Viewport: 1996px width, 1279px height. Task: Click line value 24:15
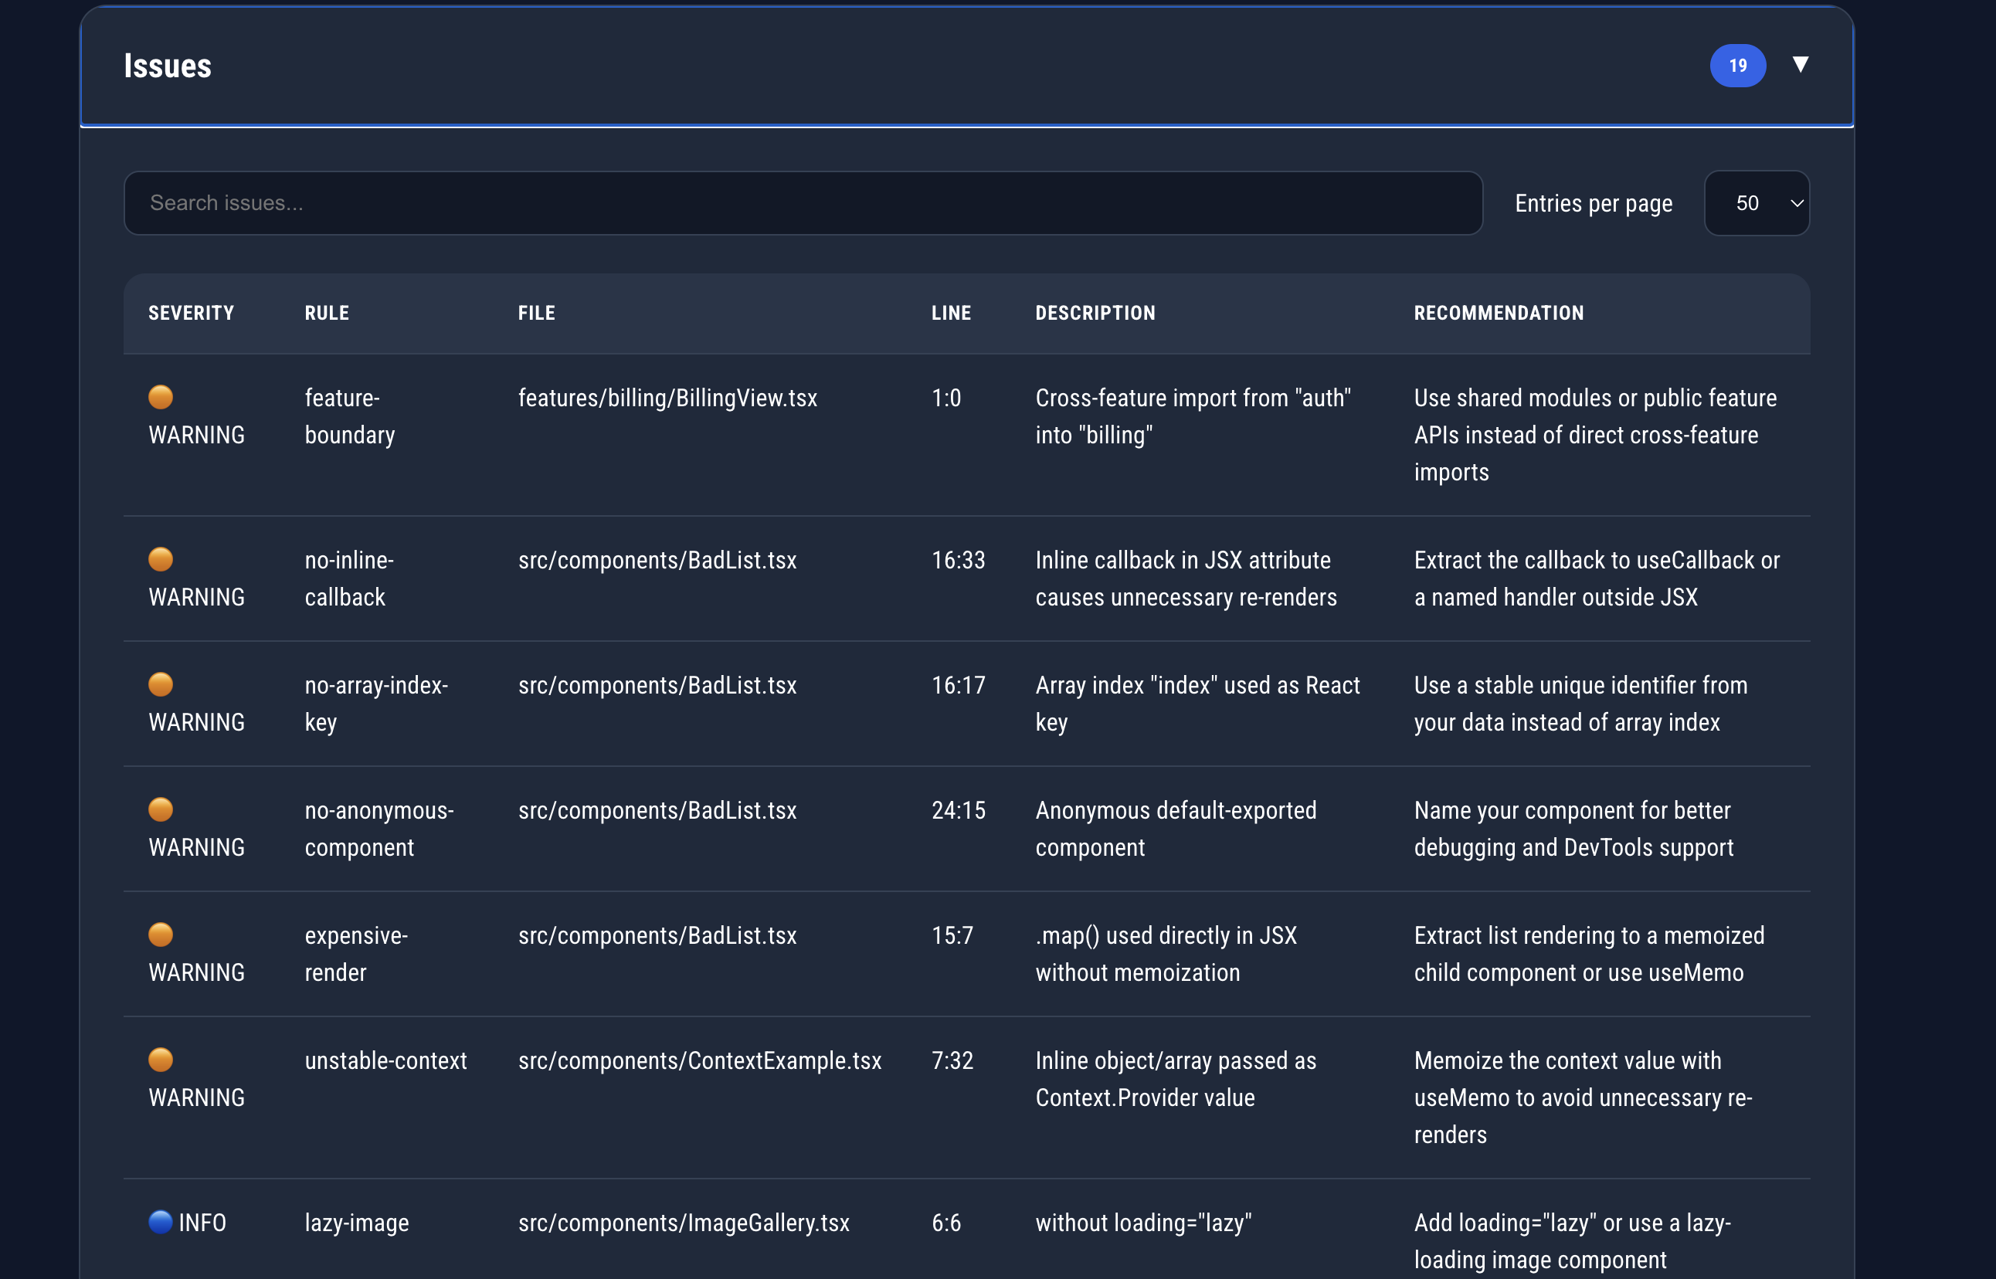pyautogui.click(x=959, y=809)
